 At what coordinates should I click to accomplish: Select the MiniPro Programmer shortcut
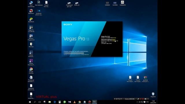[x=31, y=37]
